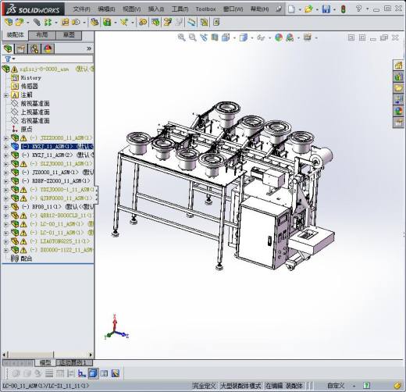This screenshot has width=406, height=392.
Task: Expand the BF08_11<1> component node
Action: (x=5, y=207)
